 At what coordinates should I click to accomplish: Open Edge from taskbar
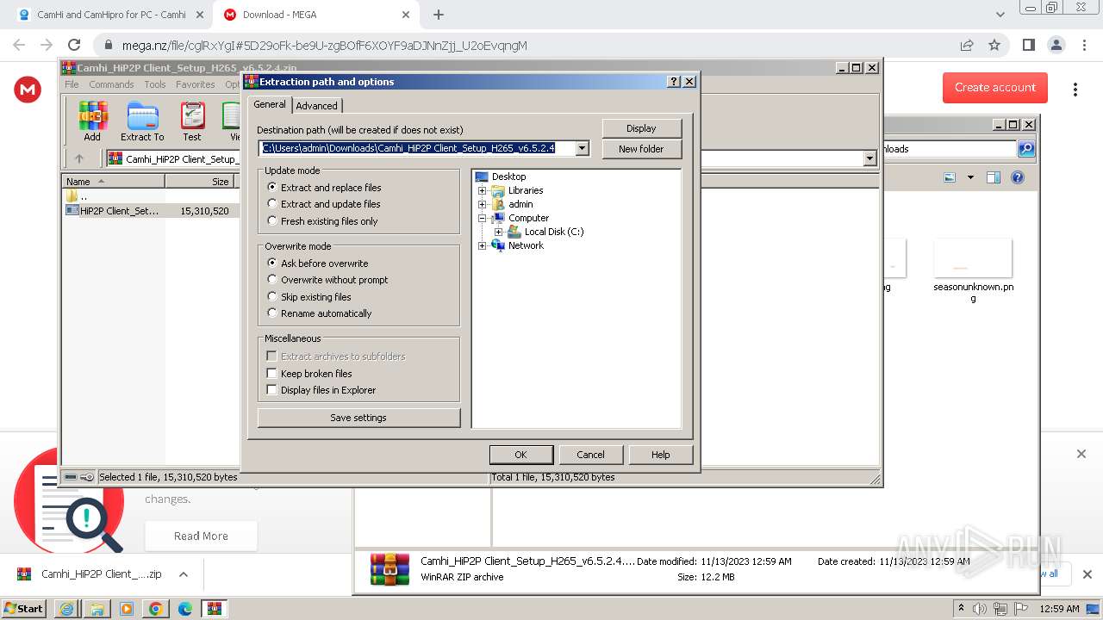[x=185, y=608]
